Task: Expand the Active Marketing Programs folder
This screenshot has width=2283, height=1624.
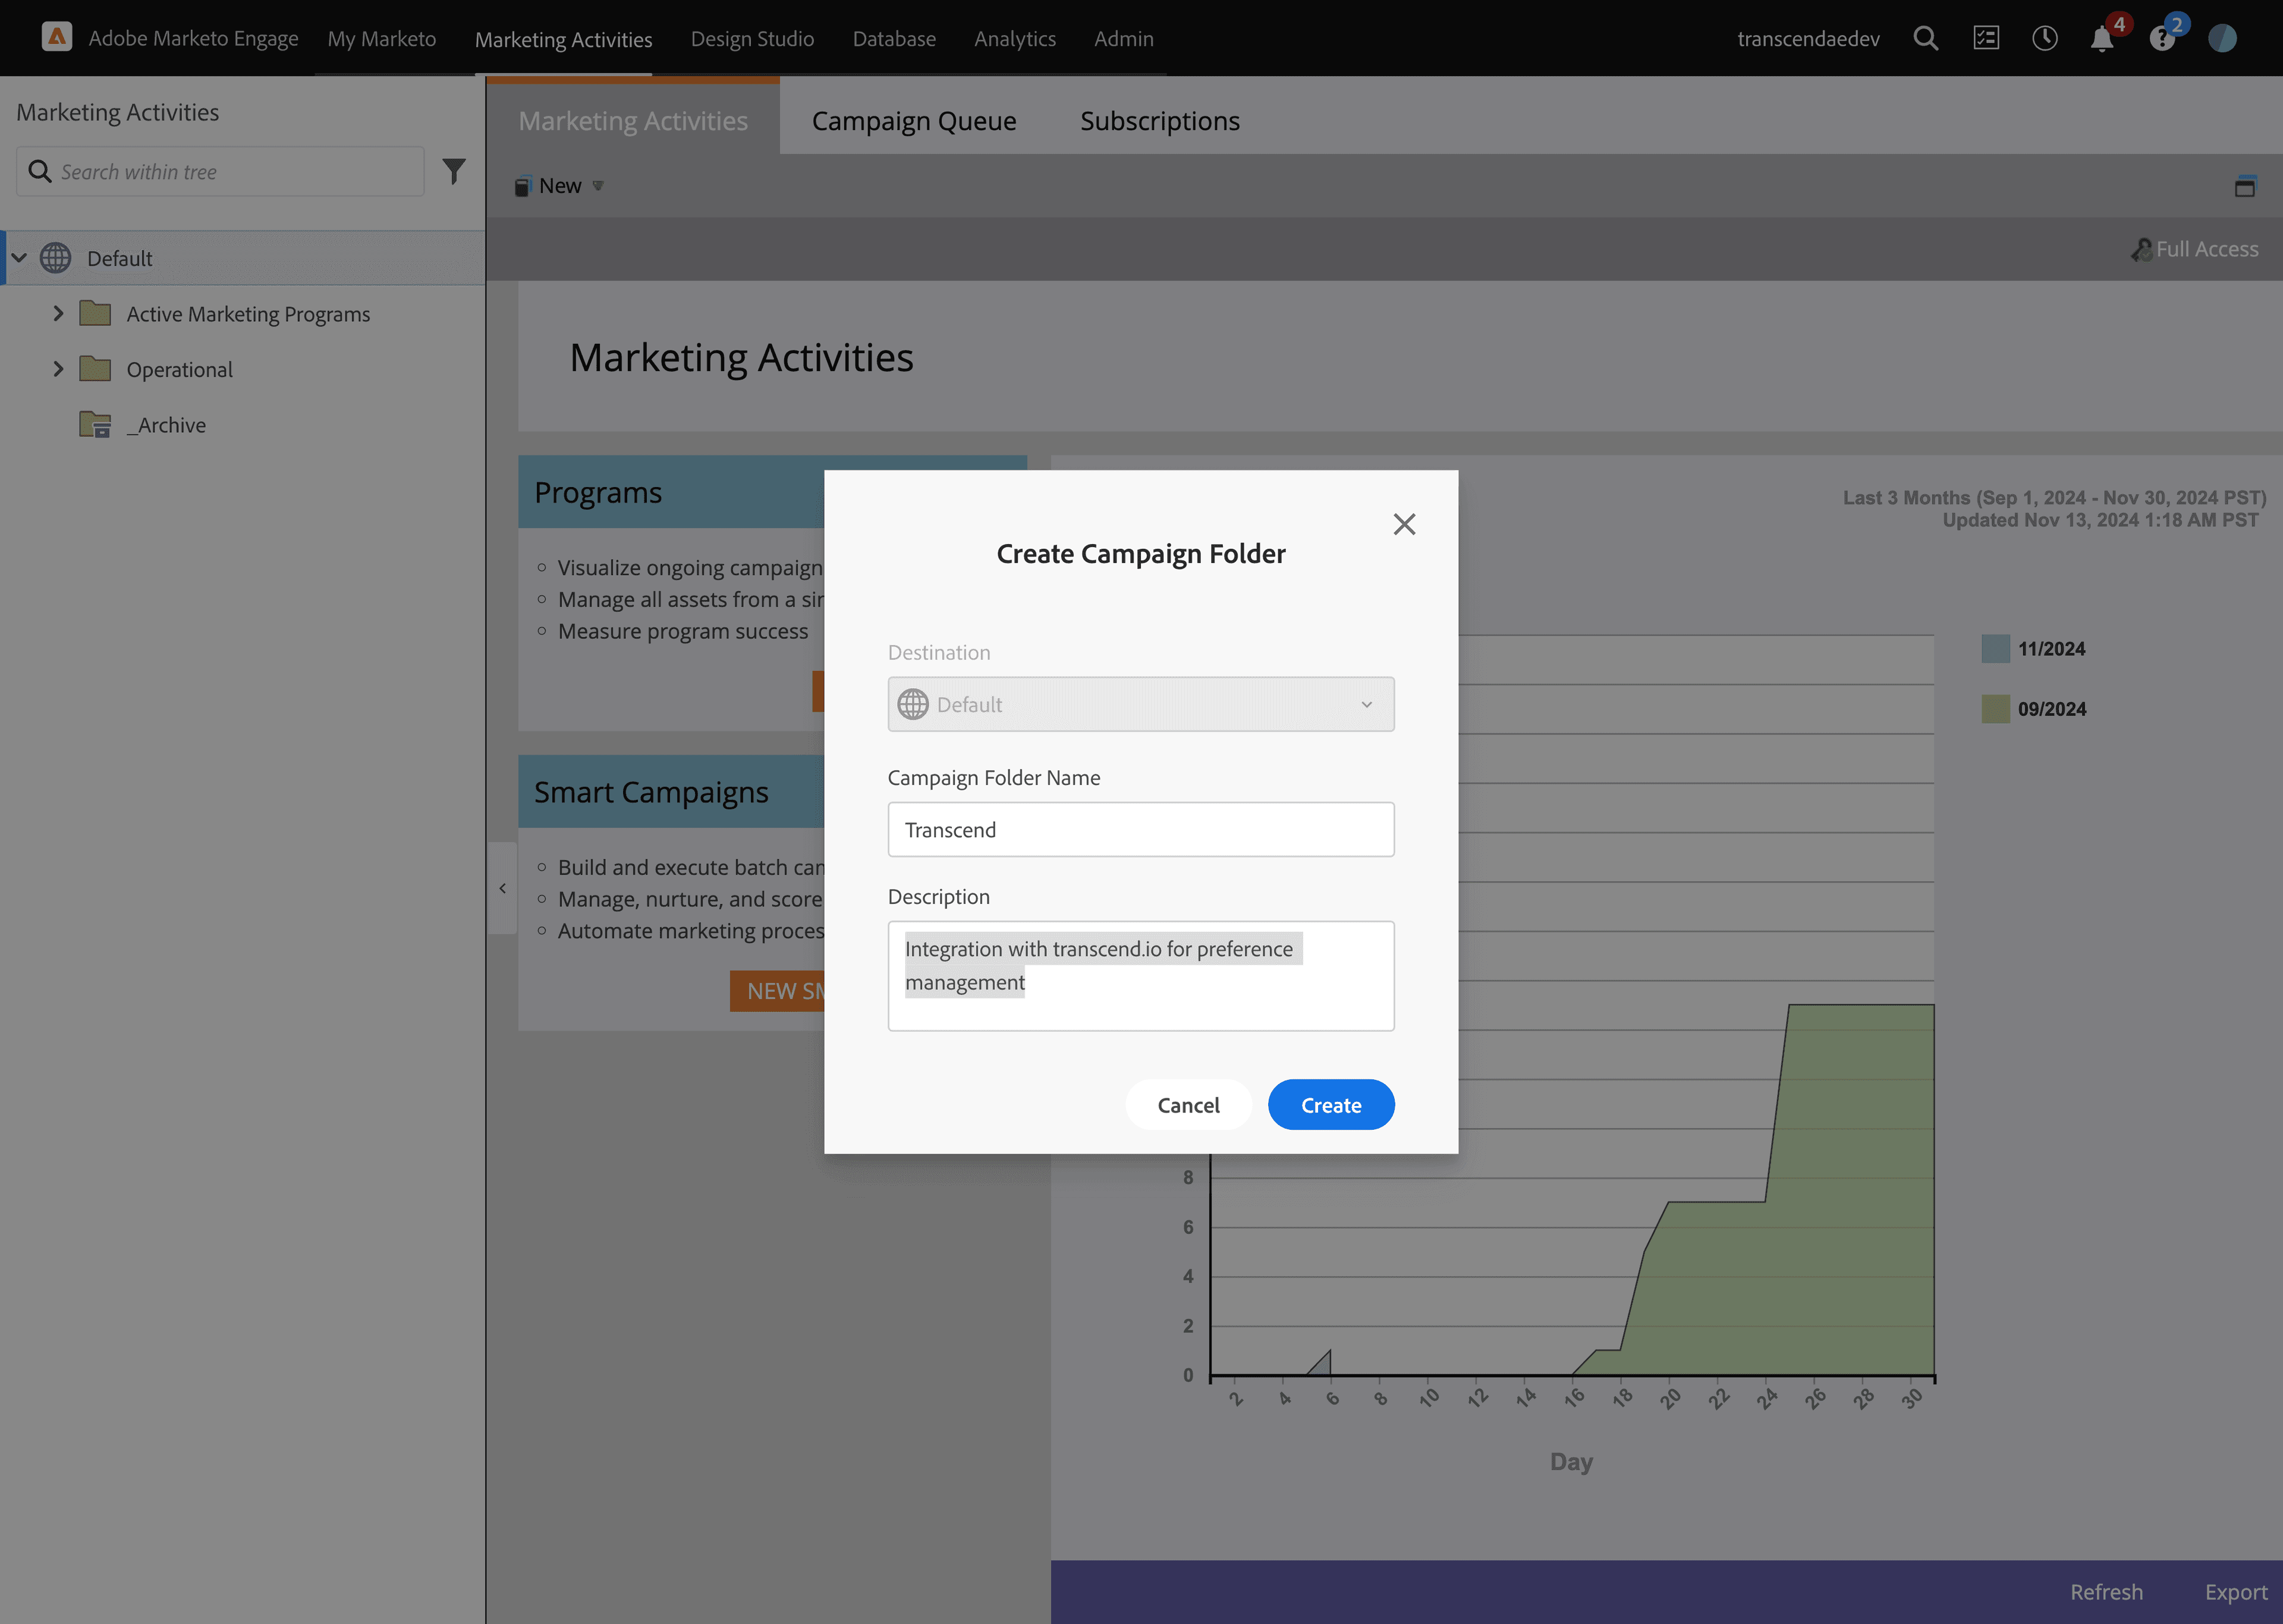Action: coord(58,314)
